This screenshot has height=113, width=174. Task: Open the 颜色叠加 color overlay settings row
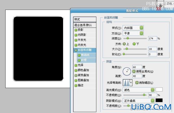click(85, 70)
